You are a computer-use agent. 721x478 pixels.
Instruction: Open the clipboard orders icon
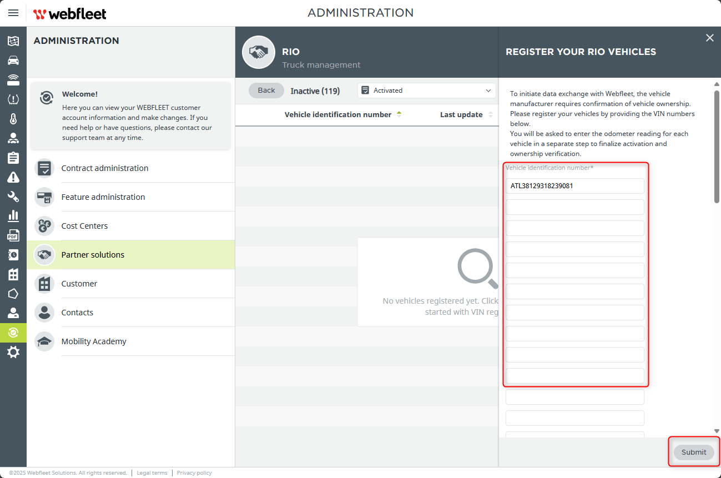(13, 158)
